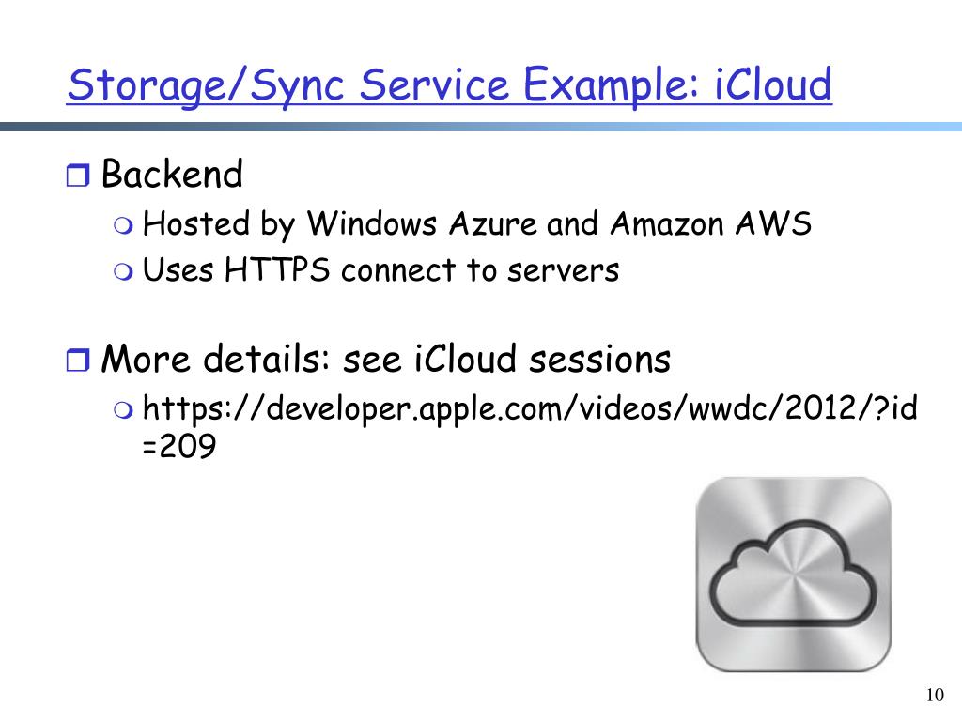Click the words Windows Azure
The width and height of the screenshot is (962, 721).
click(422, 223)
